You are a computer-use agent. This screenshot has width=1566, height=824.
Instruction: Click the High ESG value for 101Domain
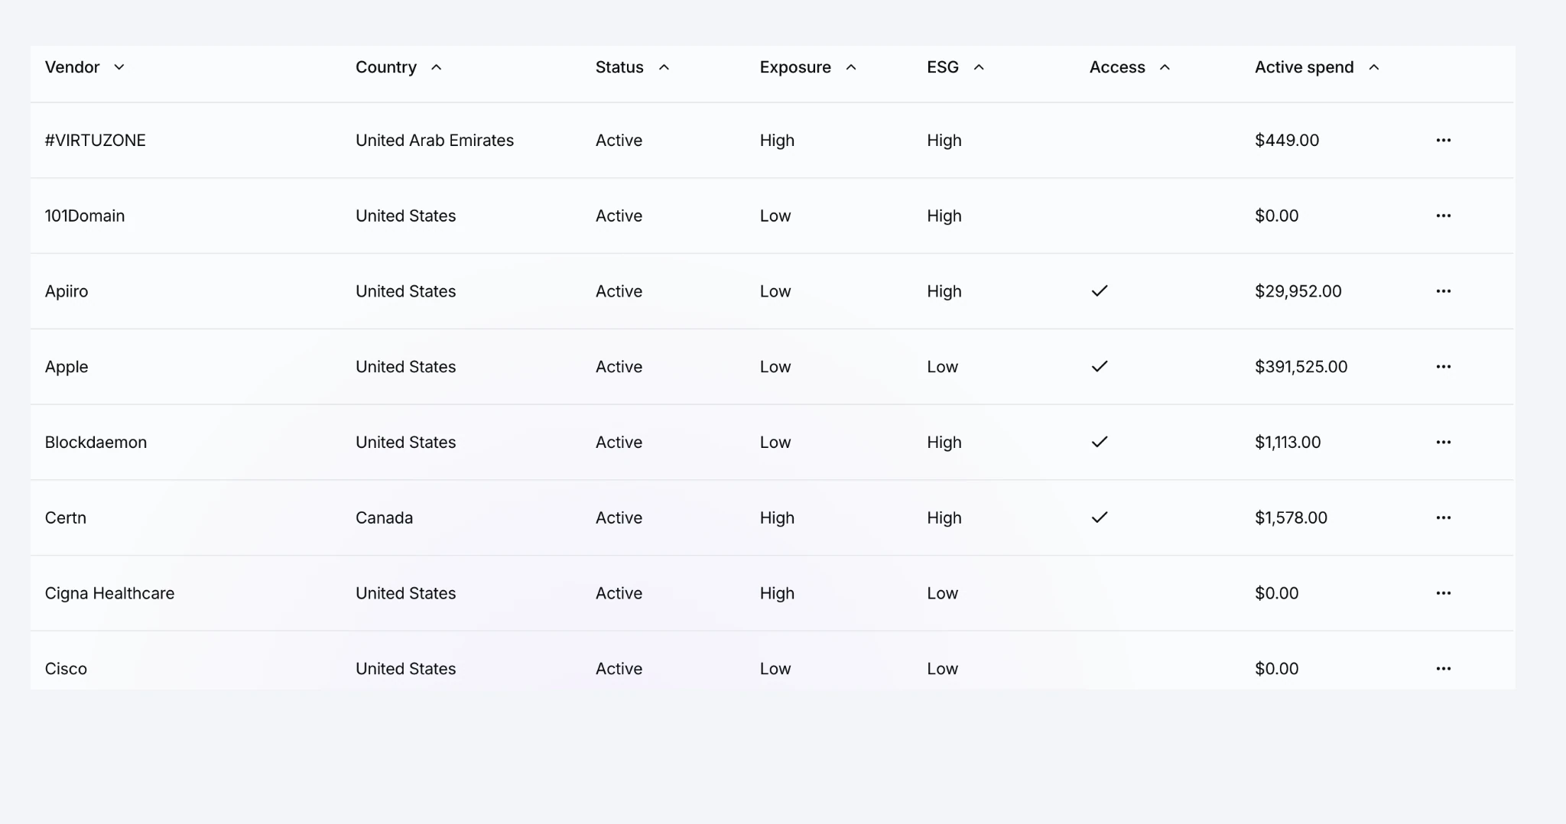tap(944, 216)
